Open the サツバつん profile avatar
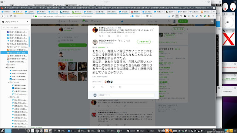 coord(95,42)
